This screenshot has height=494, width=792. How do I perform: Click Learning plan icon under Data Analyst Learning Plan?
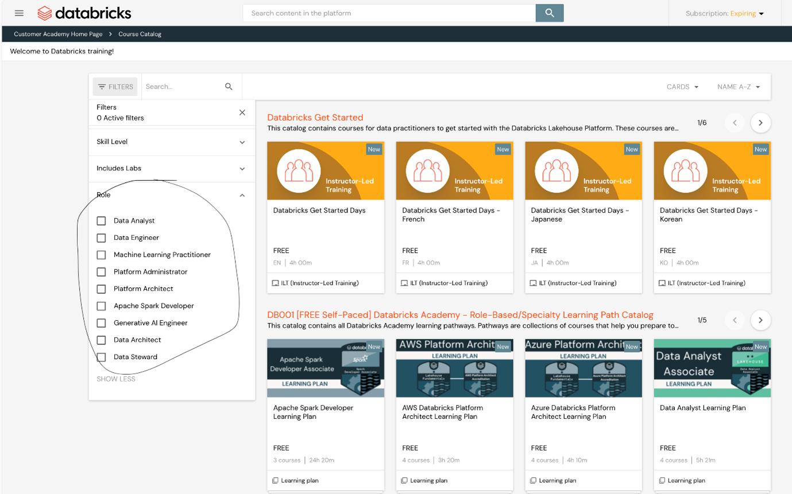[x=662, y=480]
